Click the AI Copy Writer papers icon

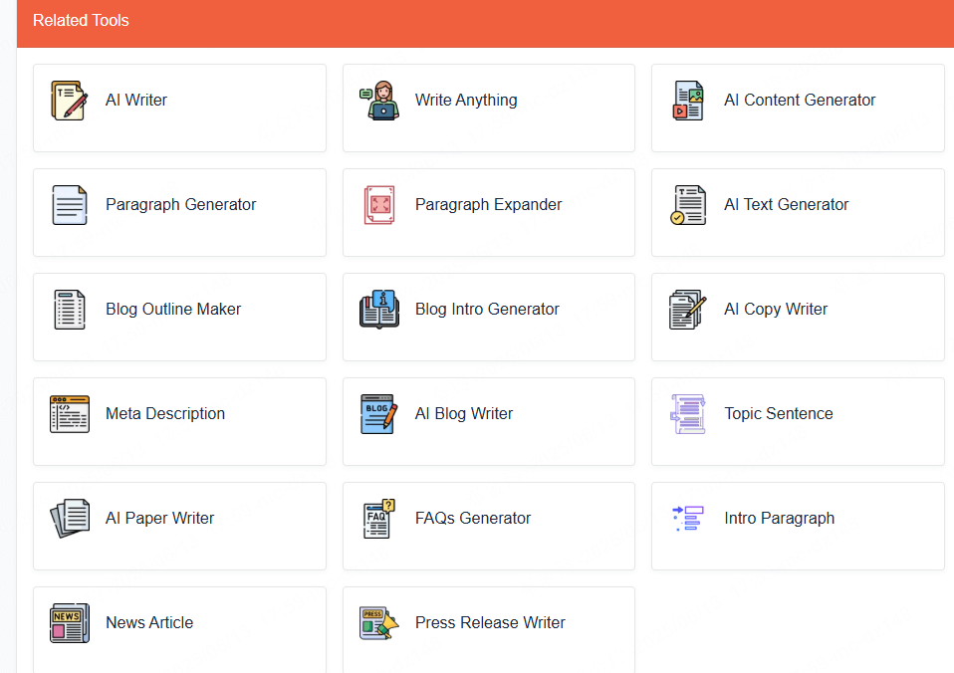(x=688, y=310)
